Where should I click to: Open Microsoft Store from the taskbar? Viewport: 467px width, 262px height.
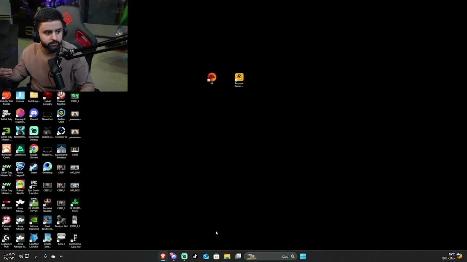point(216,256)
